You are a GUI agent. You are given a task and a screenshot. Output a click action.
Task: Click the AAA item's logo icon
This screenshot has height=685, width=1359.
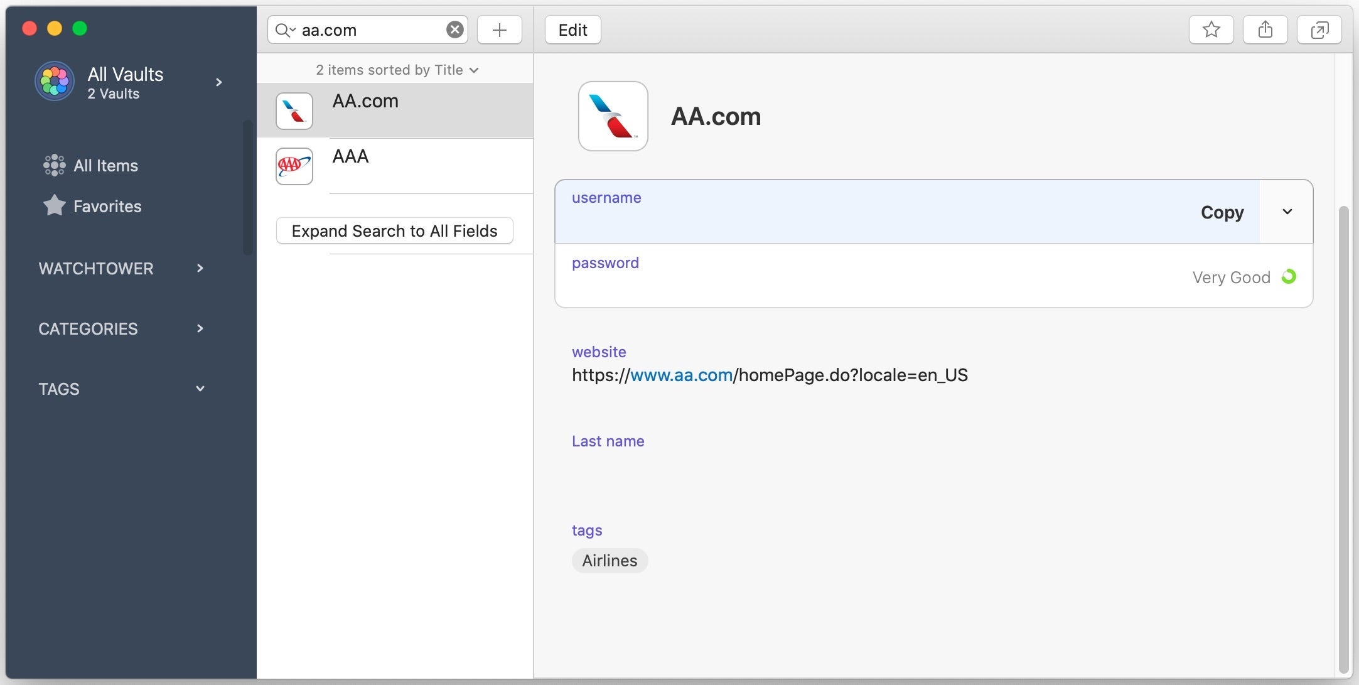tap(294, 166)
